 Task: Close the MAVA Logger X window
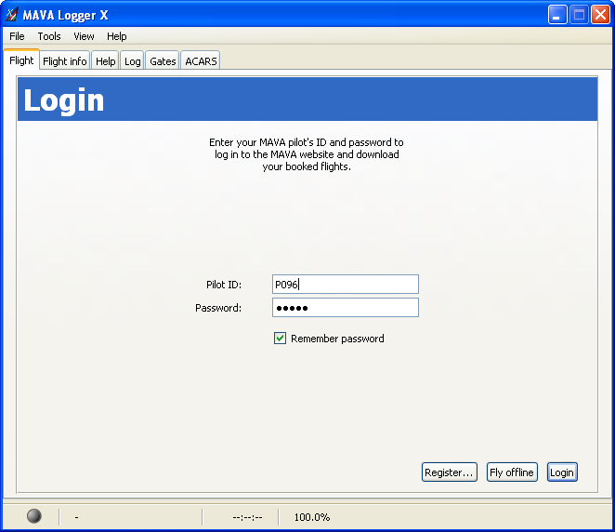600,15
